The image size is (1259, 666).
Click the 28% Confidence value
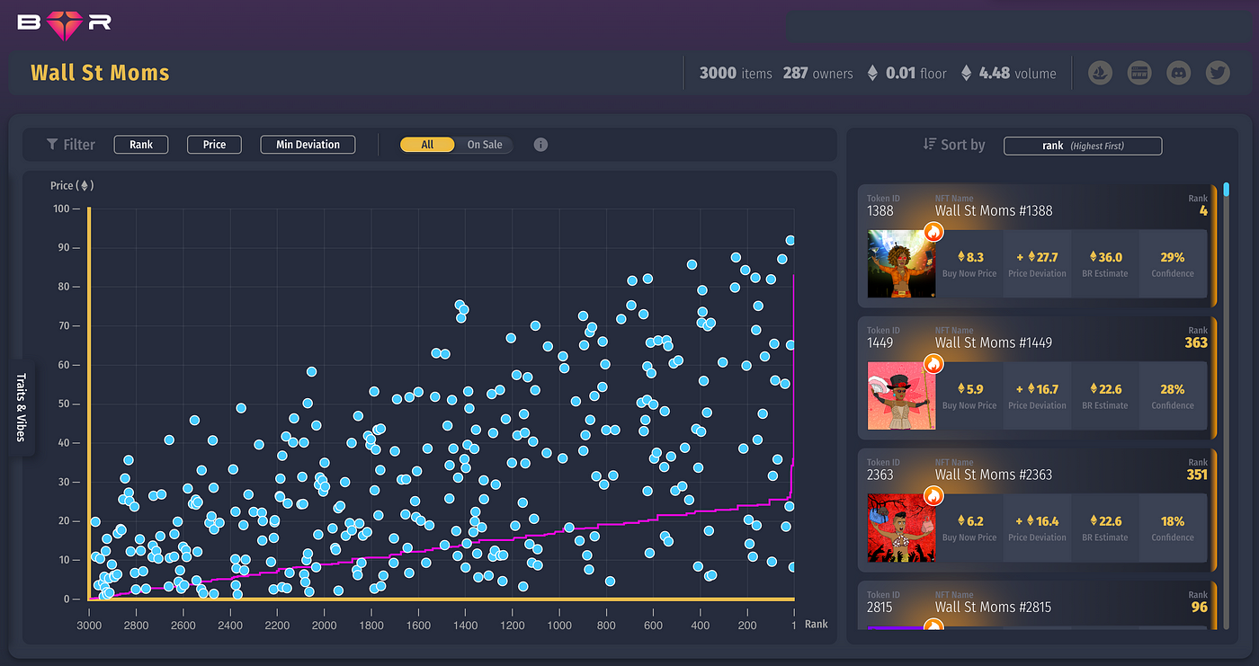(1173, 390)
